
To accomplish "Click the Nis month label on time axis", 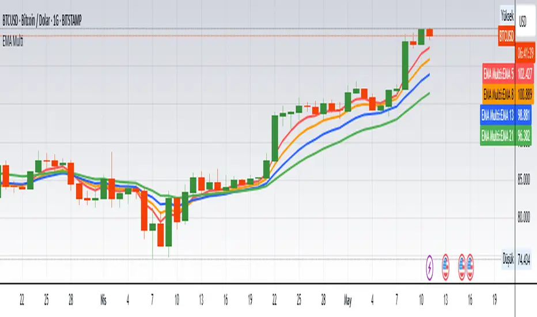I will coord(104,300).
